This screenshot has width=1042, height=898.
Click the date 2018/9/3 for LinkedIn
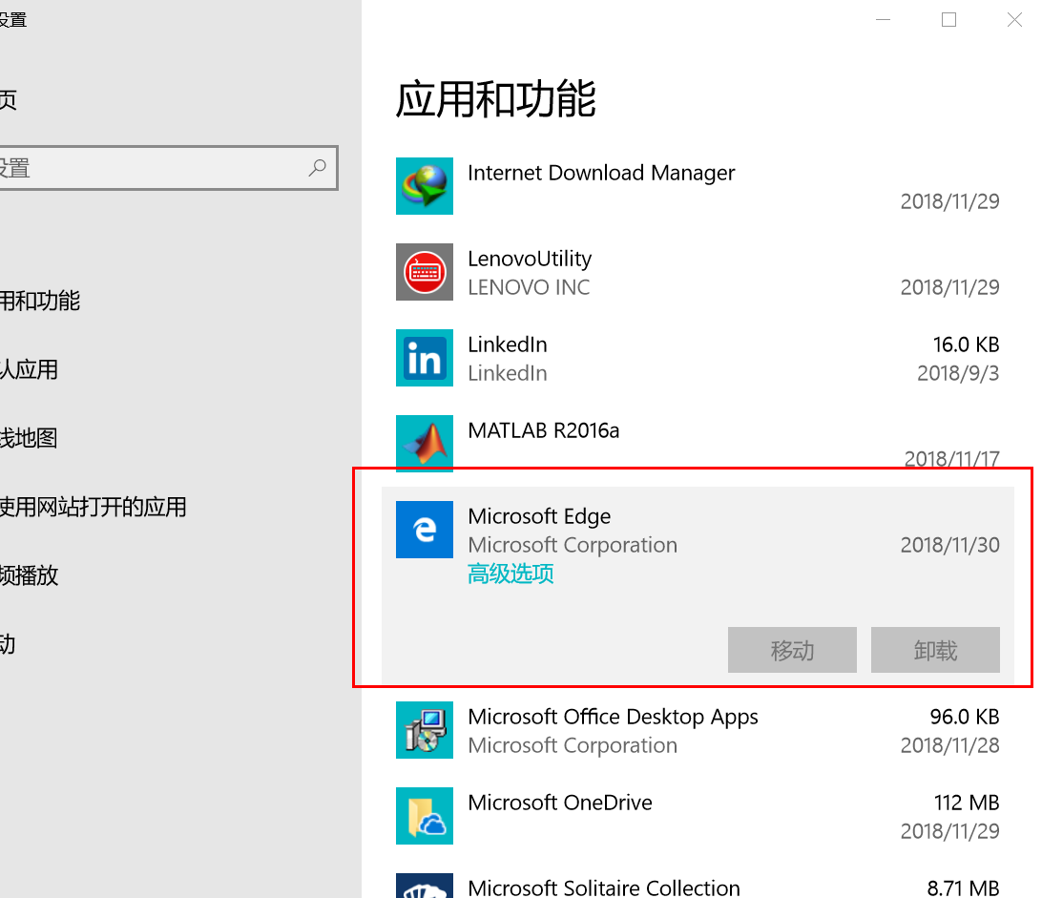[958, 373]
